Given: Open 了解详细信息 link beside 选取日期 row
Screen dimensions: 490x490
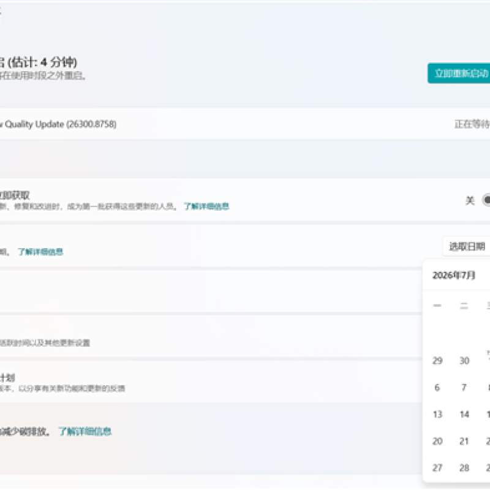Looking at the screenshot, I should pyautogui.click(x=40, y=252).
